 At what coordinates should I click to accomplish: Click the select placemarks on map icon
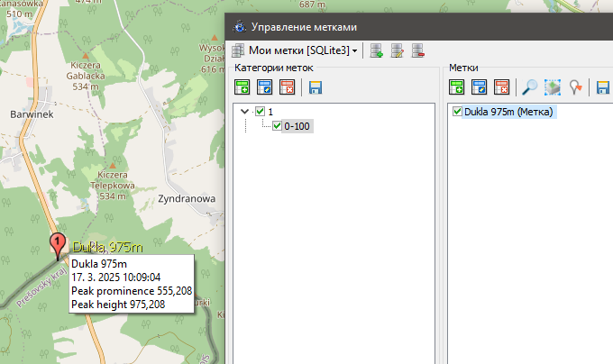click(553, 87)
